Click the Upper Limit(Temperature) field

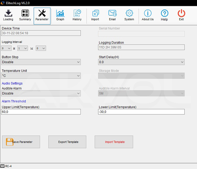[x=41, y=112]
